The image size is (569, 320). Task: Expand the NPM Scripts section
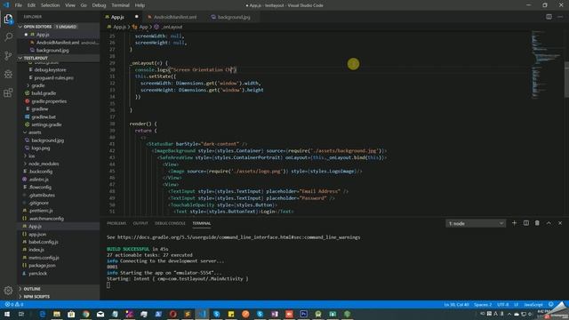[x=58, y=296]
